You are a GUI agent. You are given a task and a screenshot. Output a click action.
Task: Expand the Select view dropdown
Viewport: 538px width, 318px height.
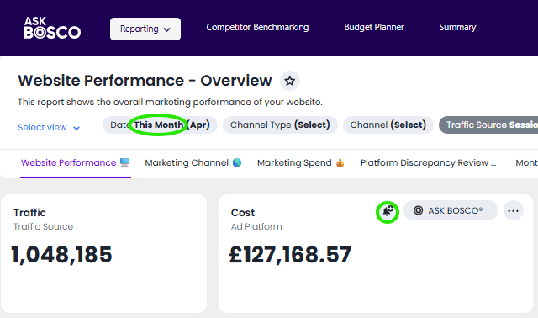coord(49,127)
